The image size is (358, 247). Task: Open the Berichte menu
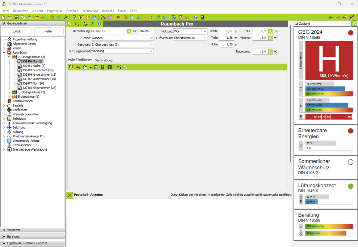tap(108, 11)
